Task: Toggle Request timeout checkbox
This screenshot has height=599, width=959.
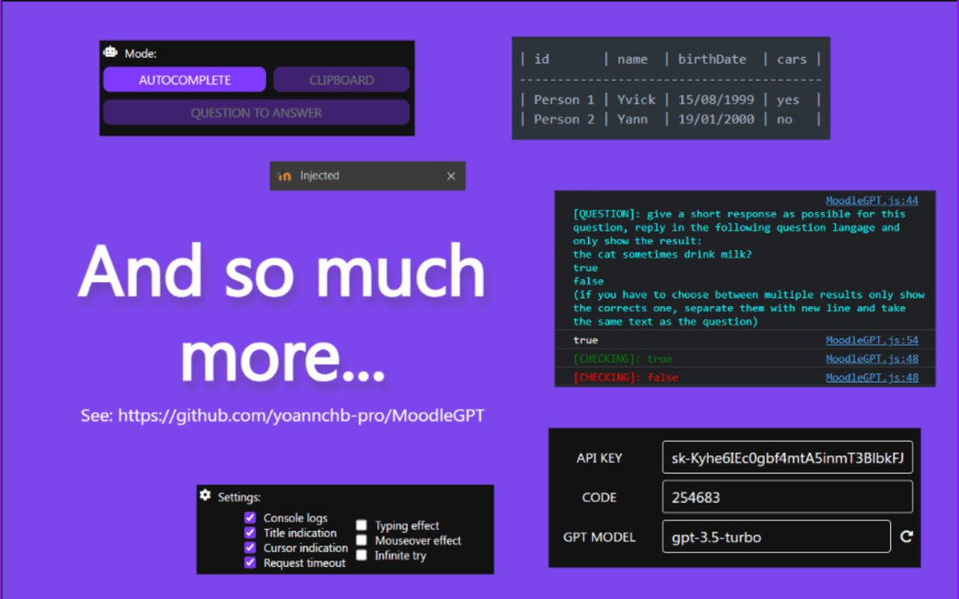Action: tap(250, 563)
